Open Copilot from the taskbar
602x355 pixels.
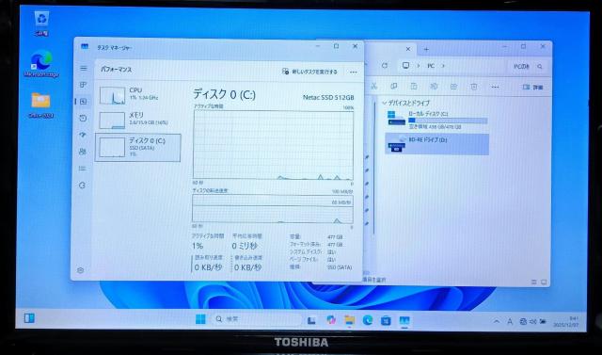pyautogui.click(x=330, y=319)
